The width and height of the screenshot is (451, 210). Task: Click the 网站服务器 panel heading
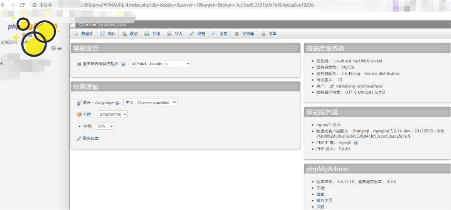(x=322, y=112)
